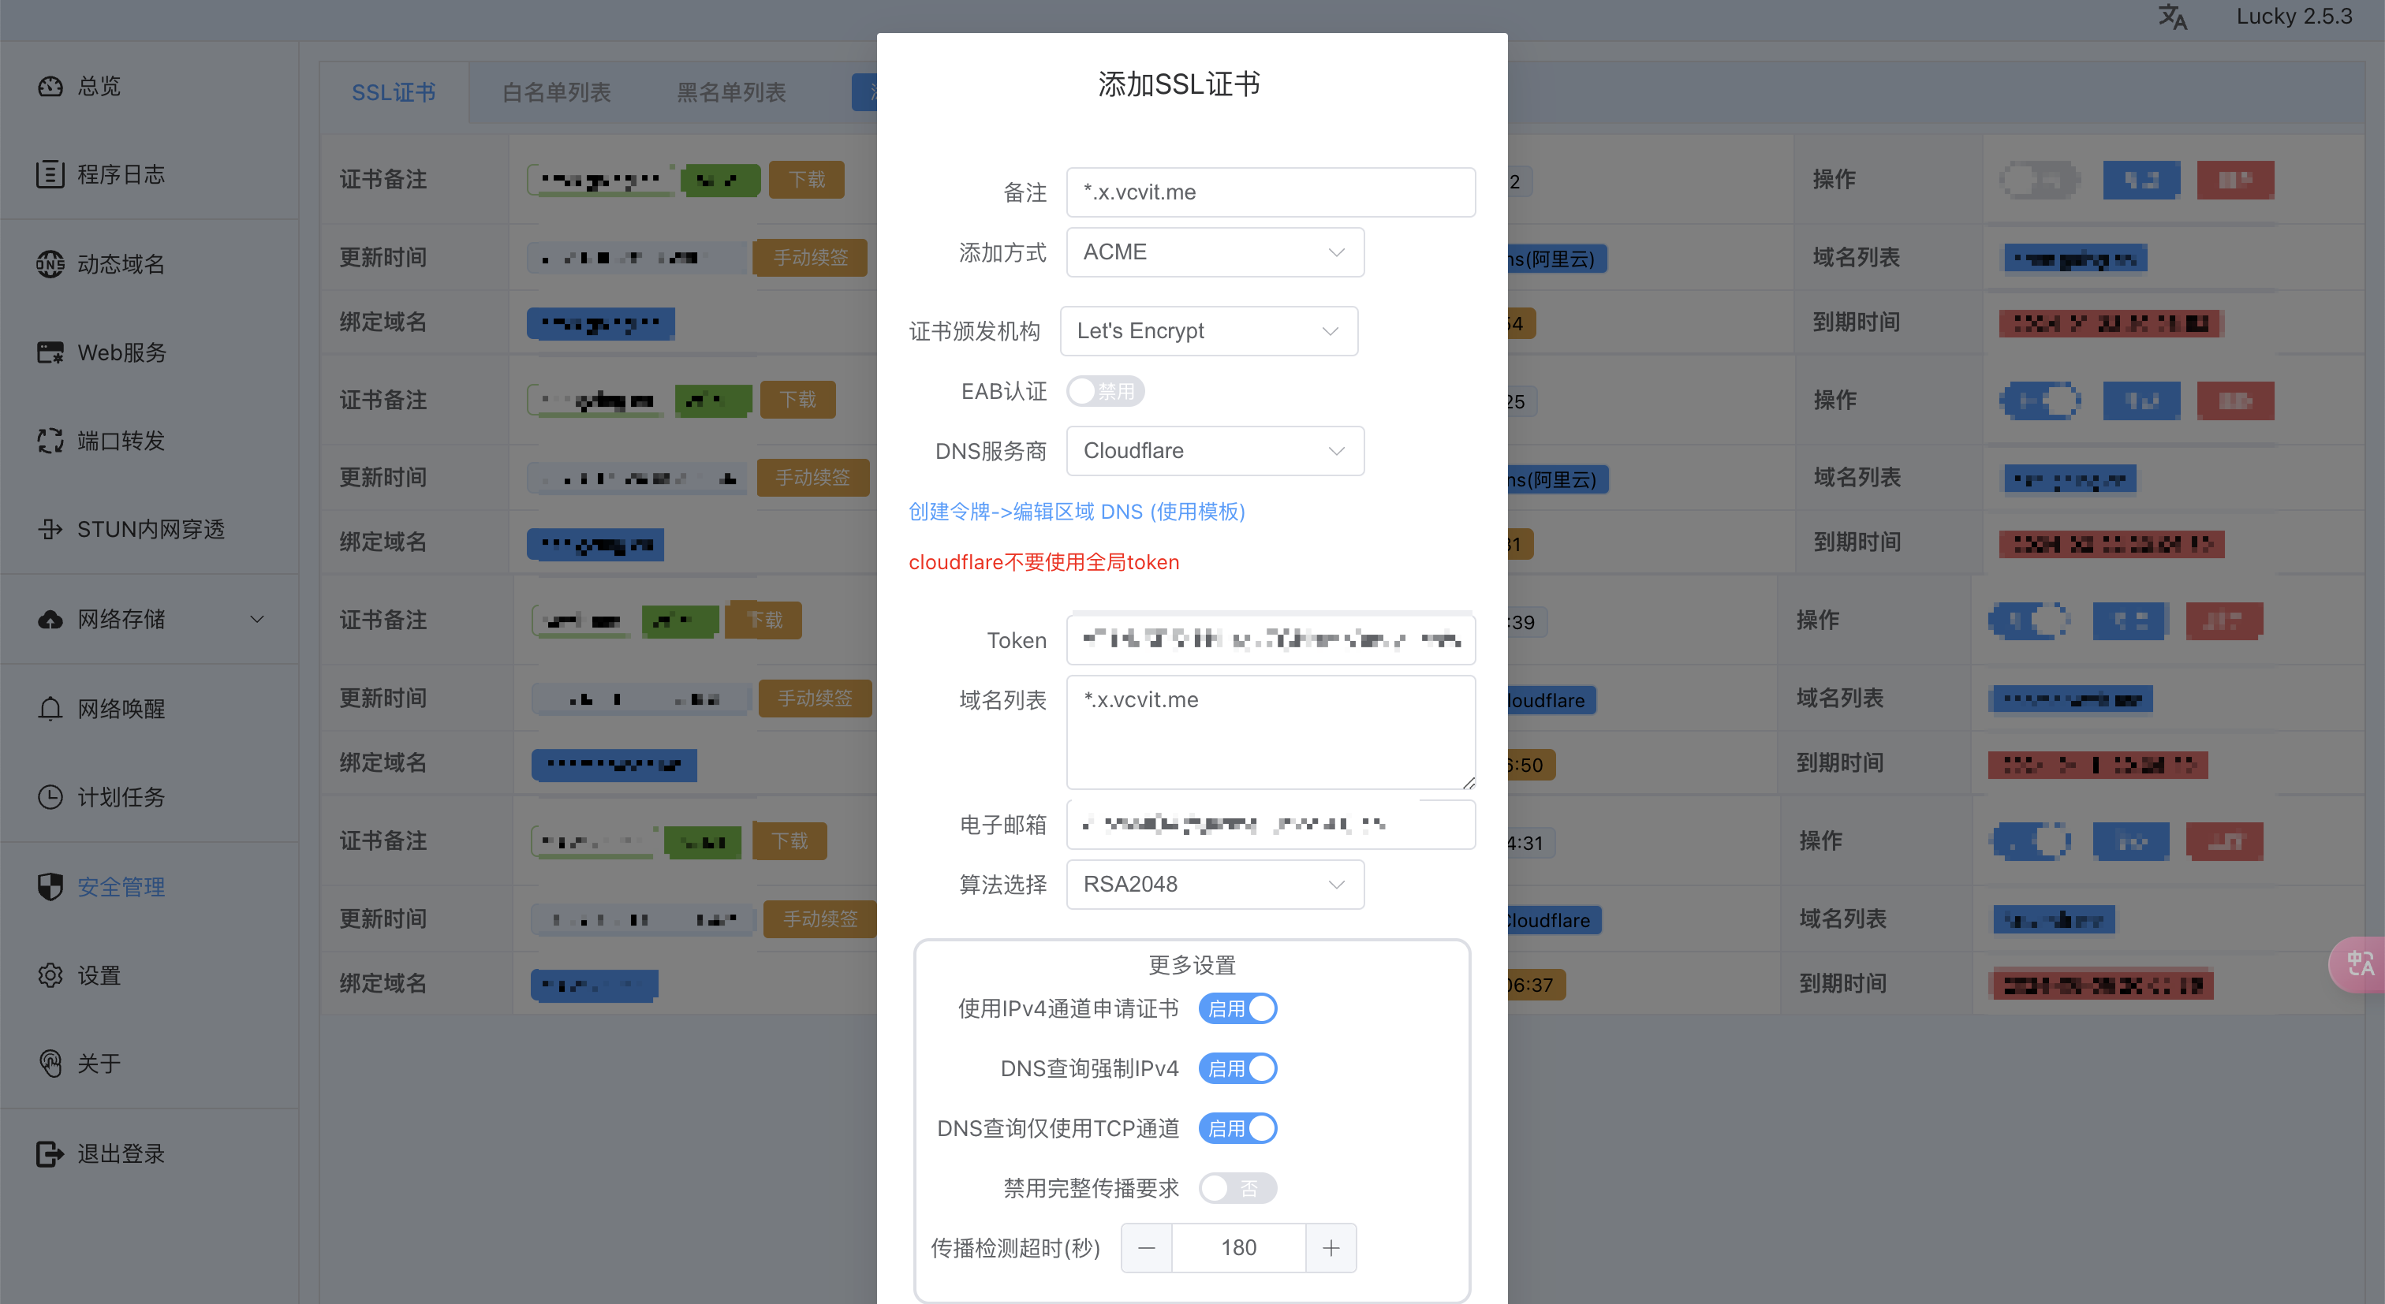Image resolution: width=2385 pixels, height=1304 pixels.
Task: Open 动态域名 DNS icon in sidebar
Action: pos(50,264)
